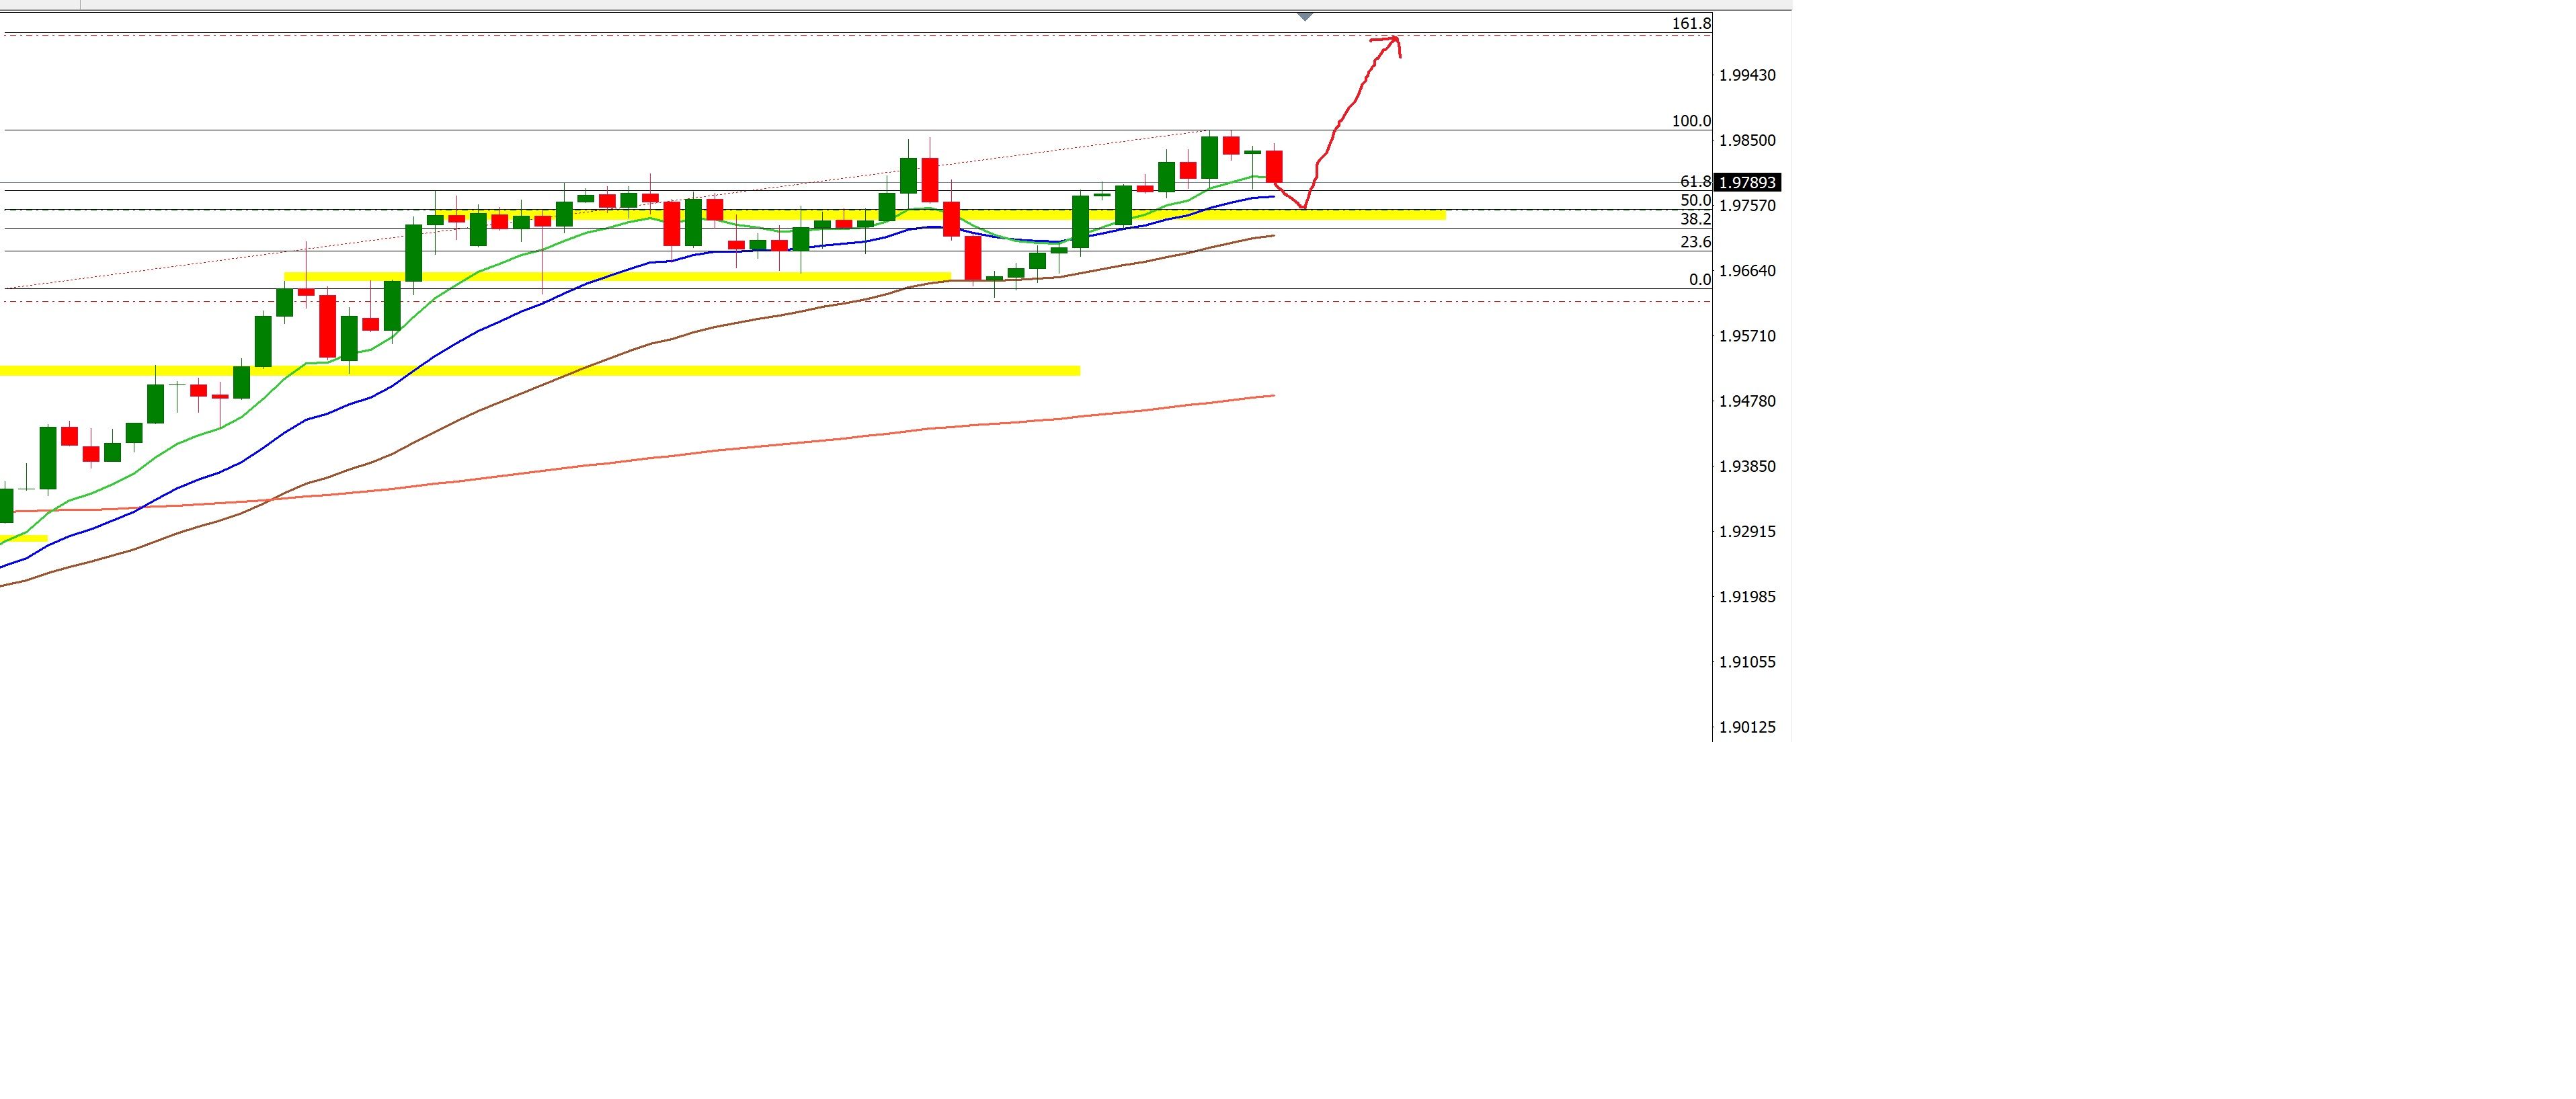Click the chart shift triangle marker at top
The image size is (2576, 1099).
[1304, 17]
